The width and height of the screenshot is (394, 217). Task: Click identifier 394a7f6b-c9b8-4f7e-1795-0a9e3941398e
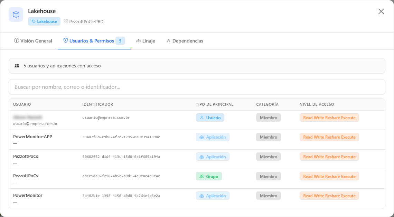click(121, 137)
